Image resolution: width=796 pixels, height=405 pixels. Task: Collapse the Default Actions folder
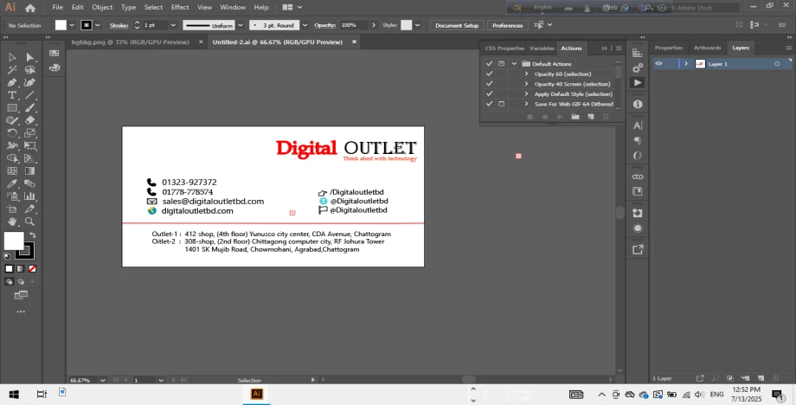click(514, 64)
